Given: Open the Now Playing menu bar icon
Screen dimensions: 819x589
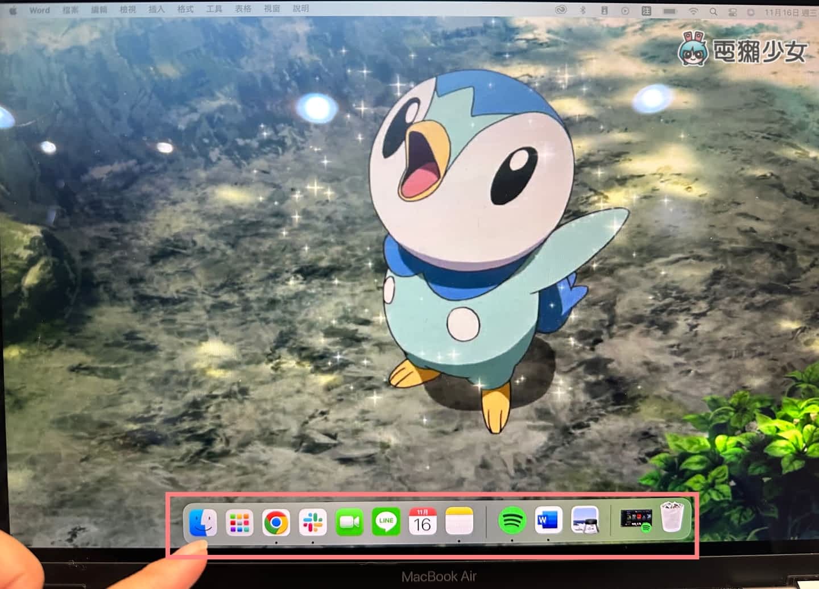Looking at the screenshot, I should 625,11.
